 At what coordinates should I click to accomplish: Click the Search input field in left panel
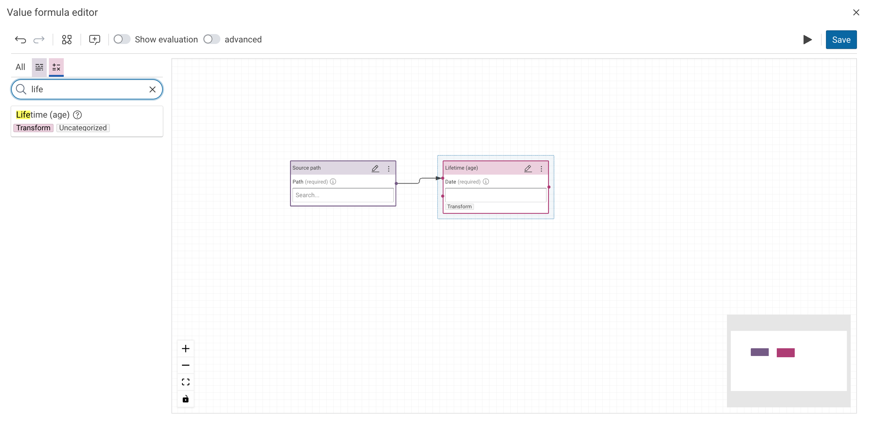pyautogui.click(x=86, y=89)
